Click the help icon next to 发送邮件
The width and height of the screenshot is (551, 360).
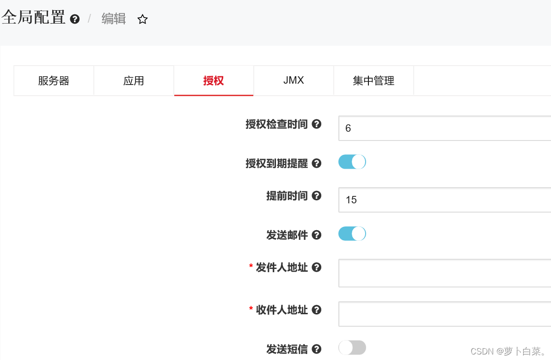317,235
